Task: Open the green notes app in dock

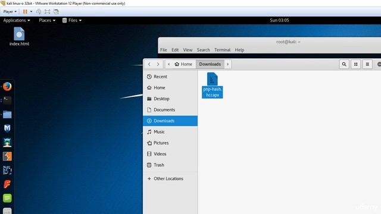Action: (7, 198)
